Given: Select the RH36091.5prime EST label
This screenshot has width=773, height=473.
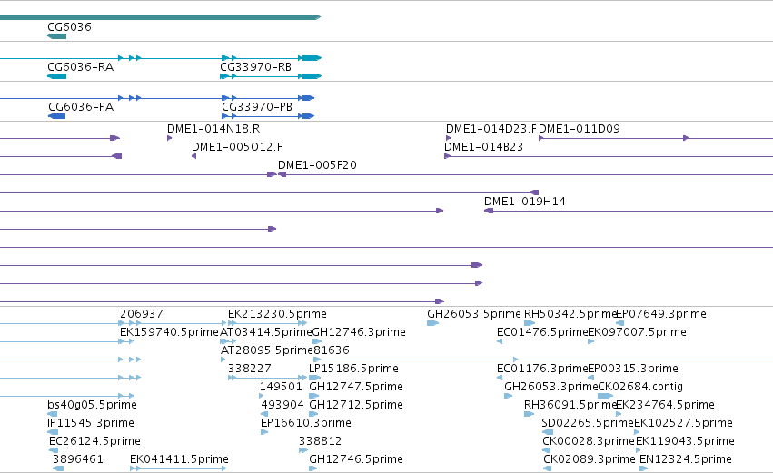Looking at the screenshot, I should pos(570,405).
